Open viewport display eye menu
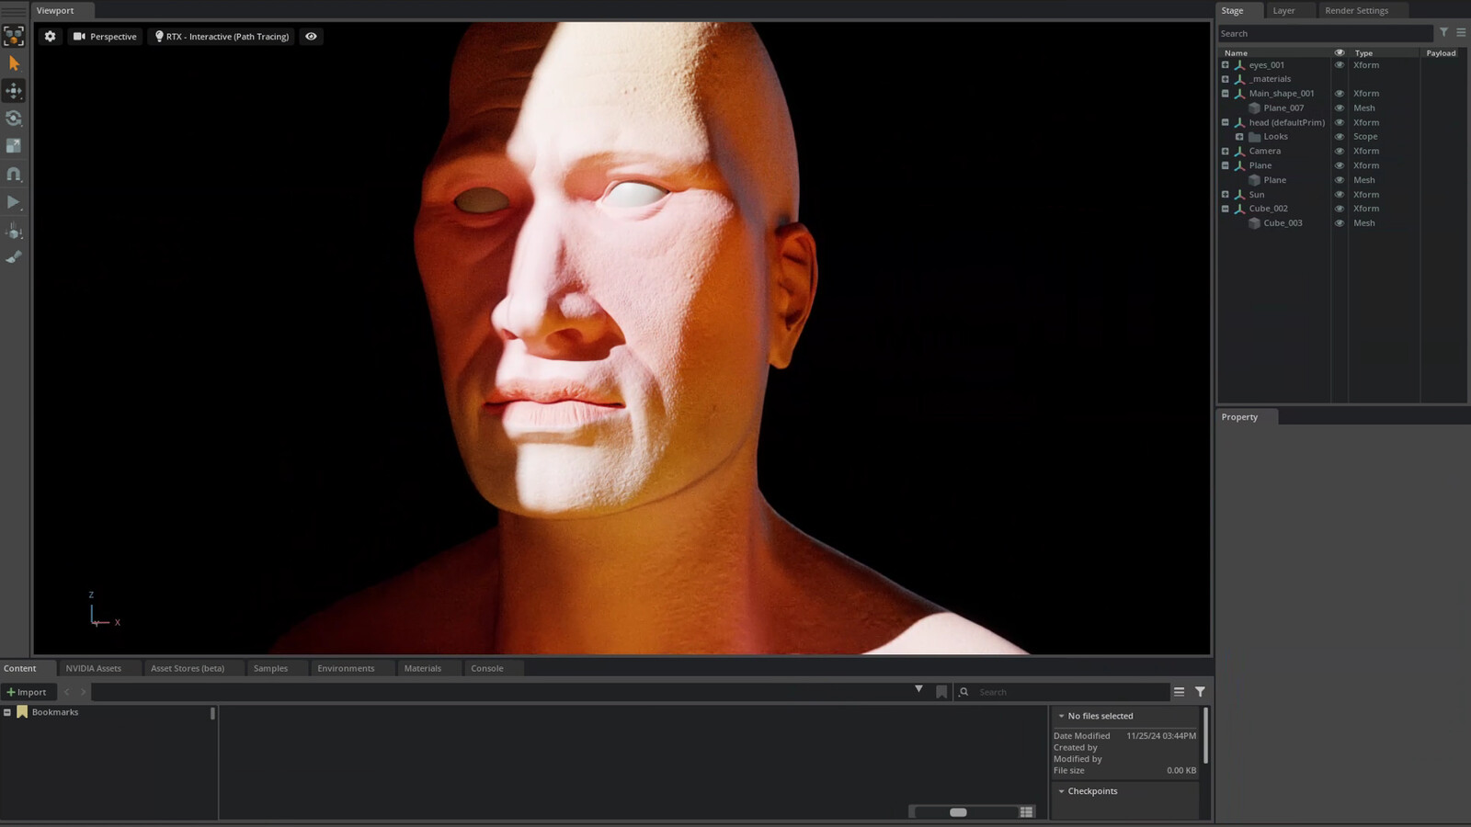Image resolution: width=1471 pixels, height=827 pixels. click(x=312, y=37)
